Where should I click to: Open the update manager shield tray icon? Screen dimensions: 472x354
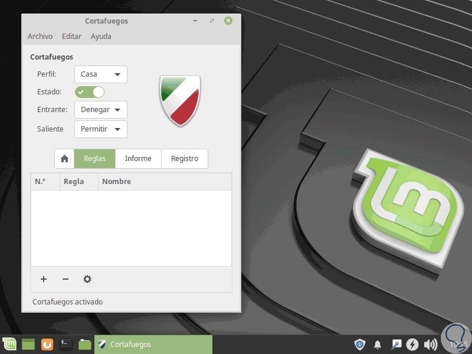[360, 345]
